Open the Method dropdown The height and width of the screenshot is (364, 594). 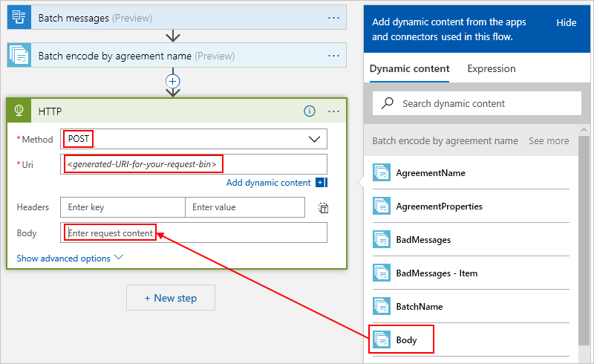point(316,139)
